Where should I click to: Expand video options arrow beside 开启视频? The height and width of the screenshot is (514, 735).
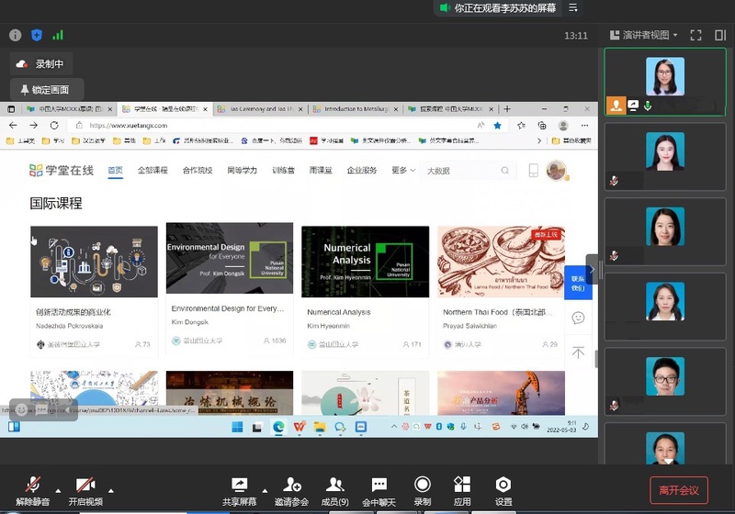pos(111,490)
